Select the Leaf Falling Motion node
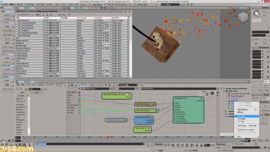Screen dimensions: 270x152 (146, 111)
